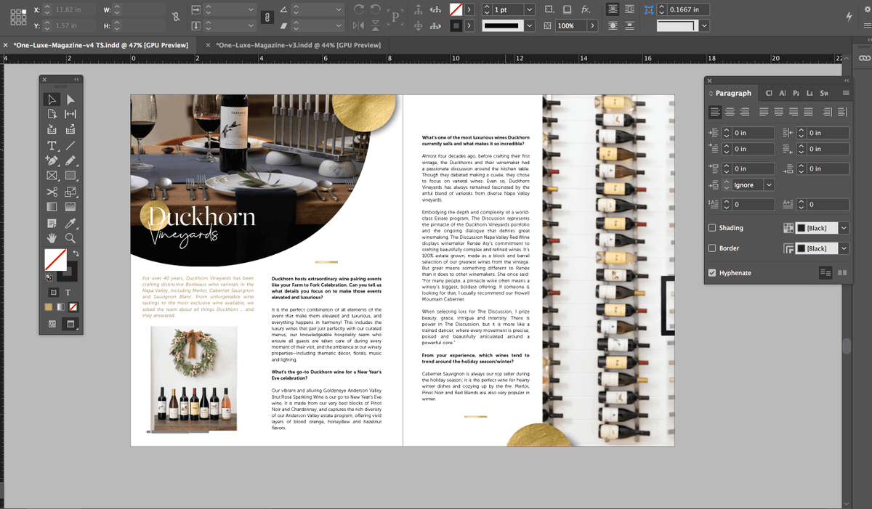The height and width of the screenshot is (509, 872).
Task: Open the Cl panel tab
Action: point(769,93)
